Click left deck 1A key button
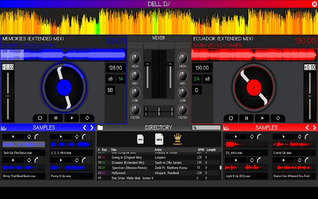 click(x=121, y=79)
